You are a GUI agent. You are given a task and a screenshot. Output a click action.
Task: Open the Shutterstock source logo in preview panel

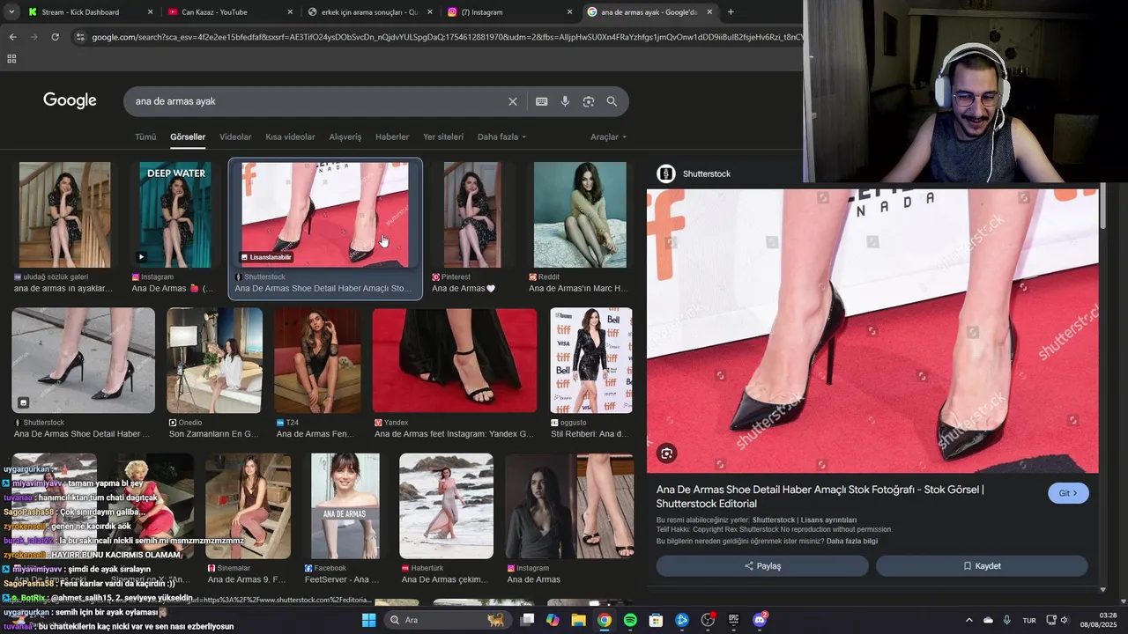pyautogui.click(x=666, y=173)
